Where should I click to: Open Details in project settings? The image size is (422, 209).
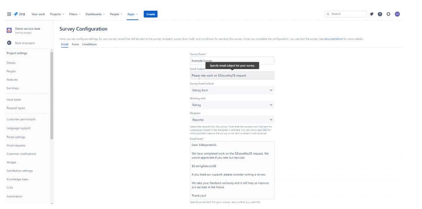(11, 63)
